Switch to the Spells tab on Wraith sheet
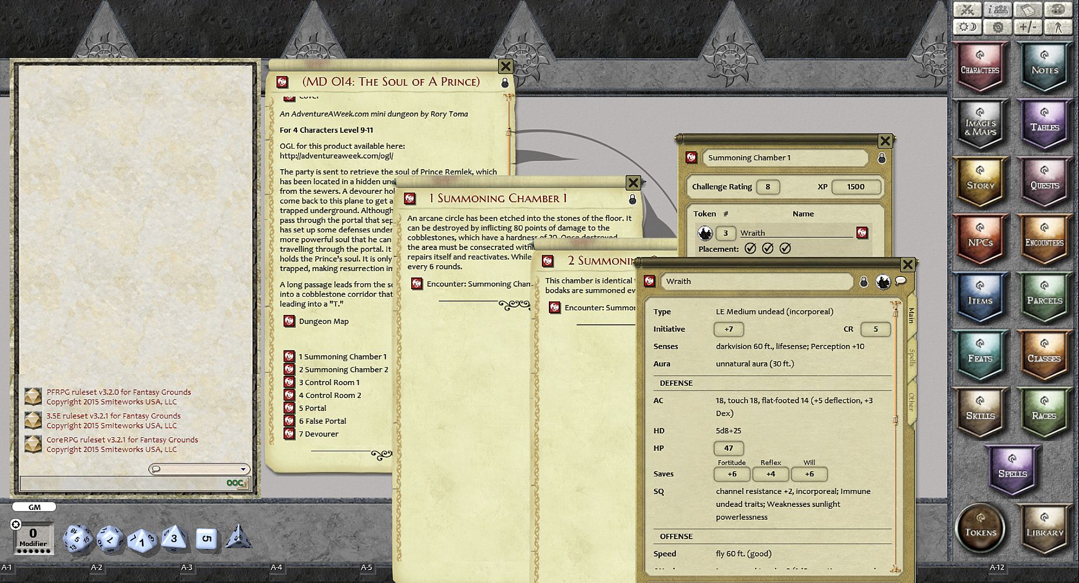The width and height of the screenshot is (1079, 583). pos(911,357)
